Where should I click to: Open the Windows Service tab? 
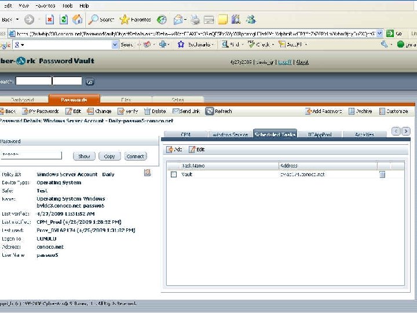coord(231,134)
